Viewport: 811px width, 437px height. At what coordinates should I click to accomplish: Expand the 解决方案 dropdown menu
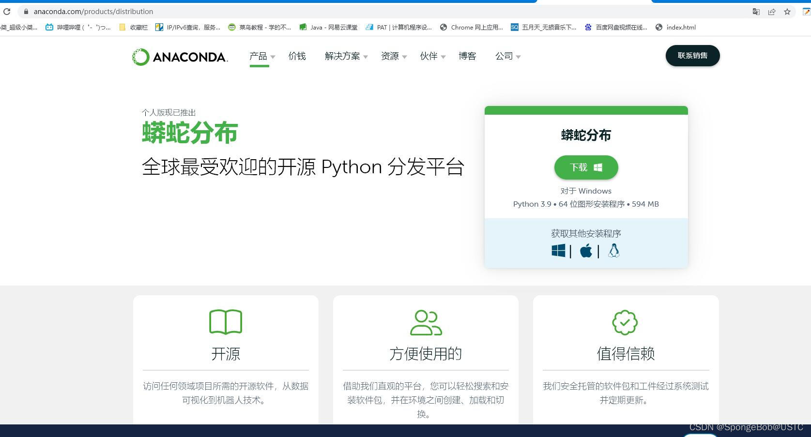pyautogui.click(x=342, y=56)
